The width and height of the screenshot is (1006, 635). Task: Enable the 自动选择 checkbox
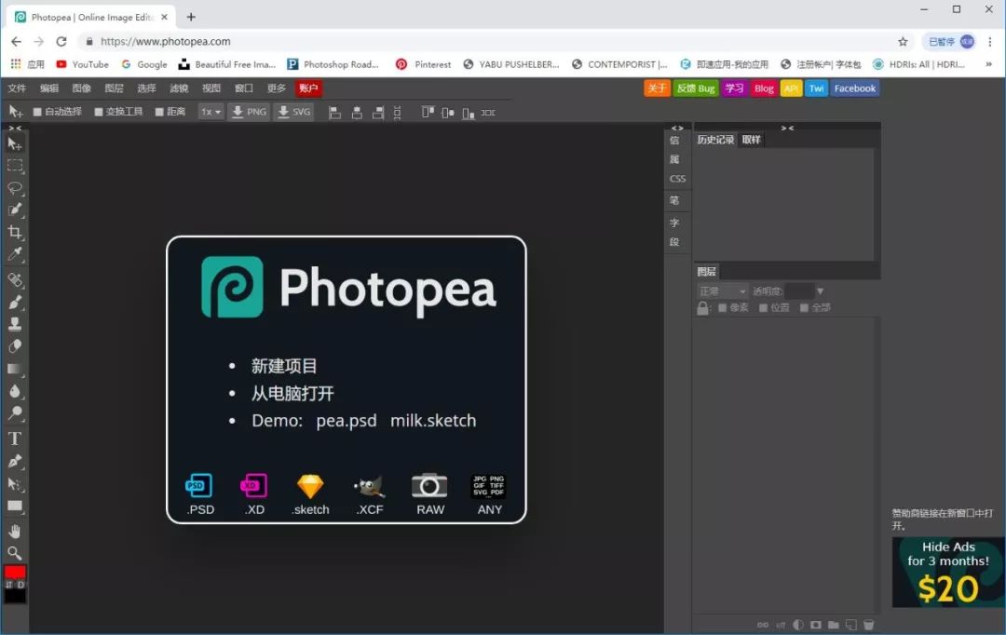click(x=37, y=112)
